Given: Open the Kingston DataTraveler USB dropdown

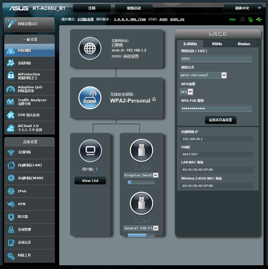Looking at the screenshot, I should [x=141, y=175].
